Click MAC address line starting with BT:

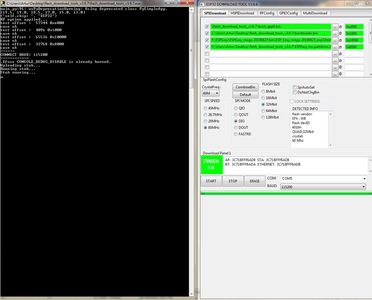263,164
